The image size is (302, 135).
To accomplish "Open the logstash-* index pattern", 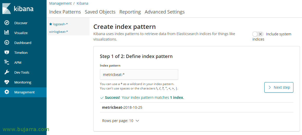I will (60, 24).
